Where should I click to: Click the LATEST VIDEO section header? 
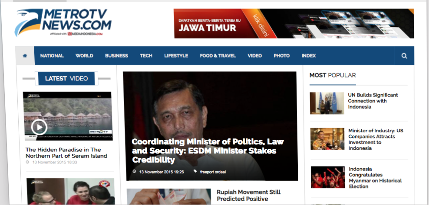[66, 79]
